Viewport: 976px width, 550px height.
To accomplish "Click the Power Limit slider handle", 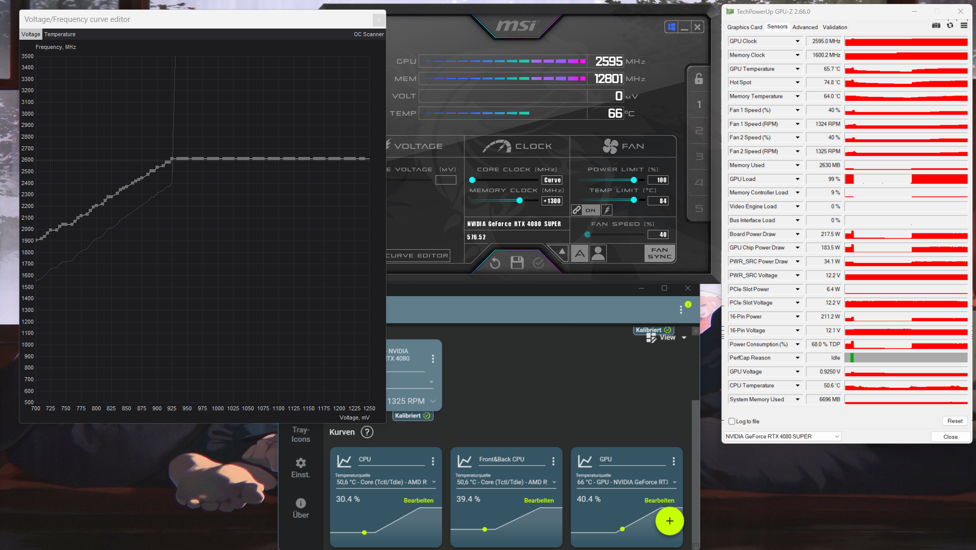I will 633,180.
